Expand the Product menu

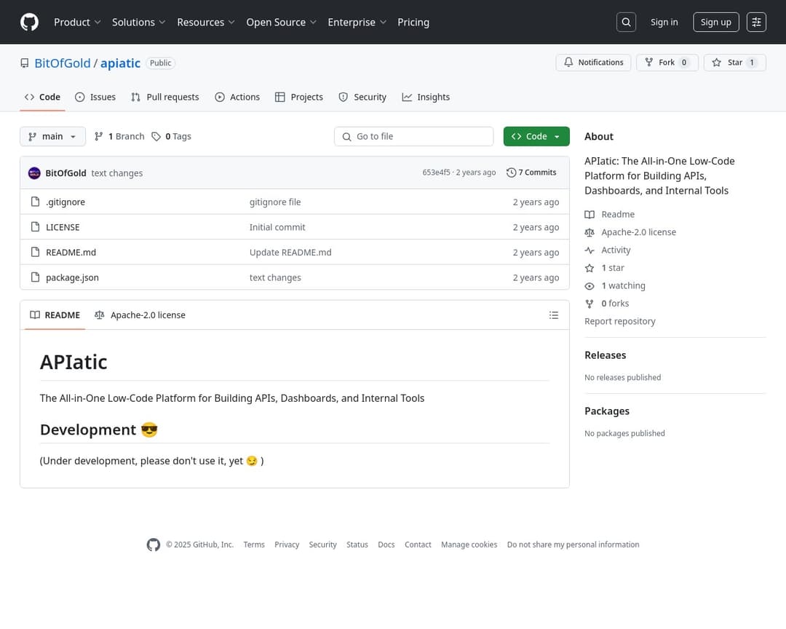(x=77, y=22)
